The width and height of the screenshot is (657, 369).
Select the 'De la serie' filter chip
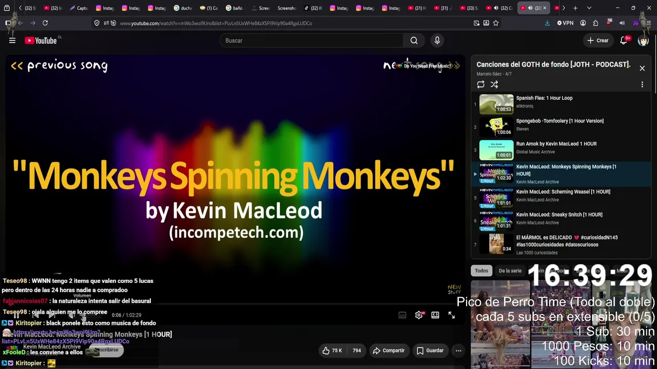tap(510, 271)
